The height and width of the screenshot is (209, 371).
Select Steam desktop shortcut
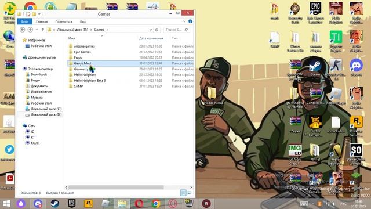(x=315, y=68)
